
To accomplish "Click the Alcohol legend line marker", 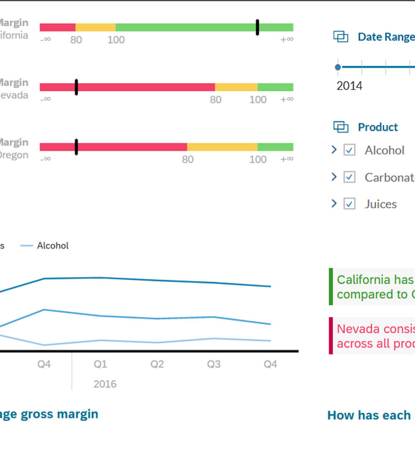I will 27,246.
